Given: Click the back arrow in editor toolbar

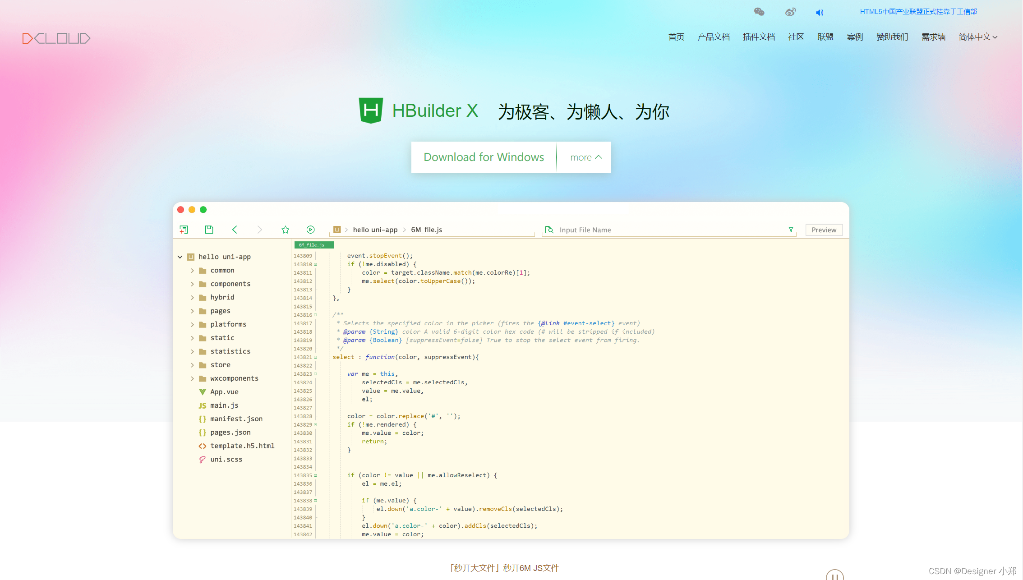Looking at the screenshot, I should 235,230.
